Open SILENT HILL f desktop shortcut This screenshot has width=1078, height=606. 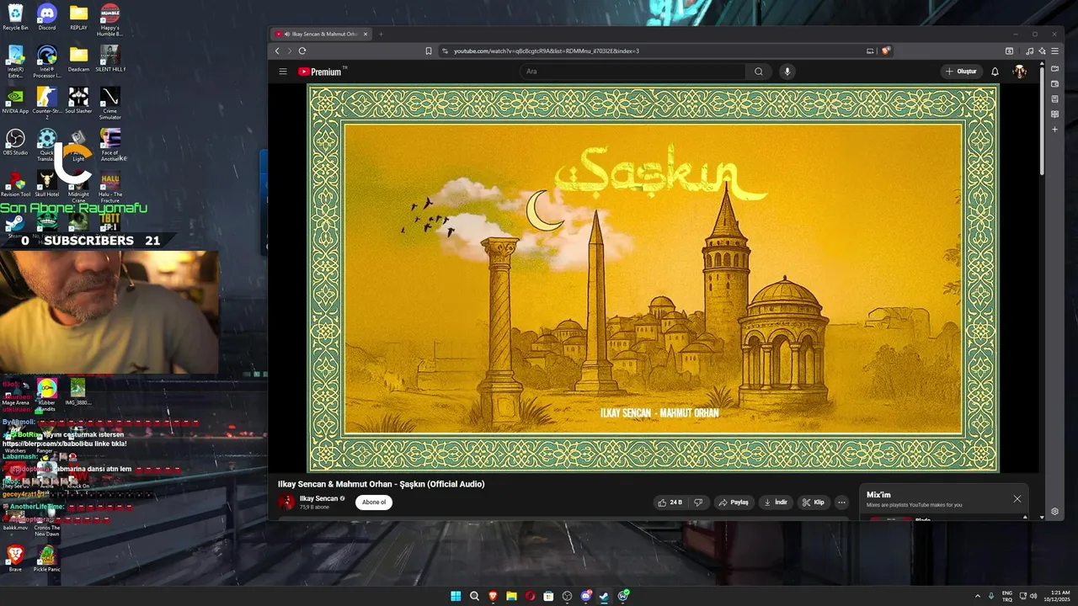[x=109, y=58]
